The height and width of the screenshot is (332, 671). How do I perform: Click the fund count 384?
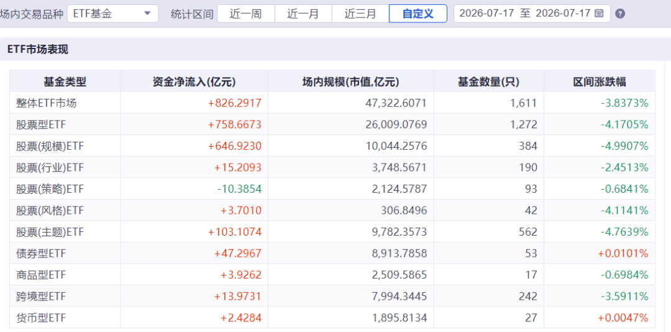[x=529, y=146]
